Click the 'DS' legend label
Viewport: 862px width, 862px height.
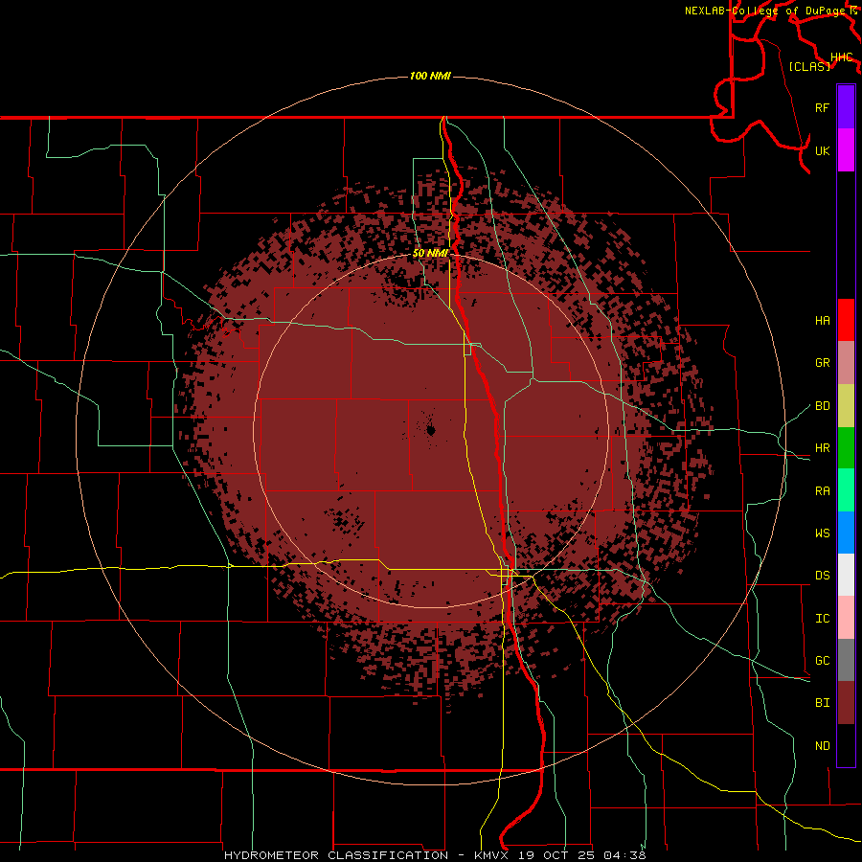tap(822, 576)
